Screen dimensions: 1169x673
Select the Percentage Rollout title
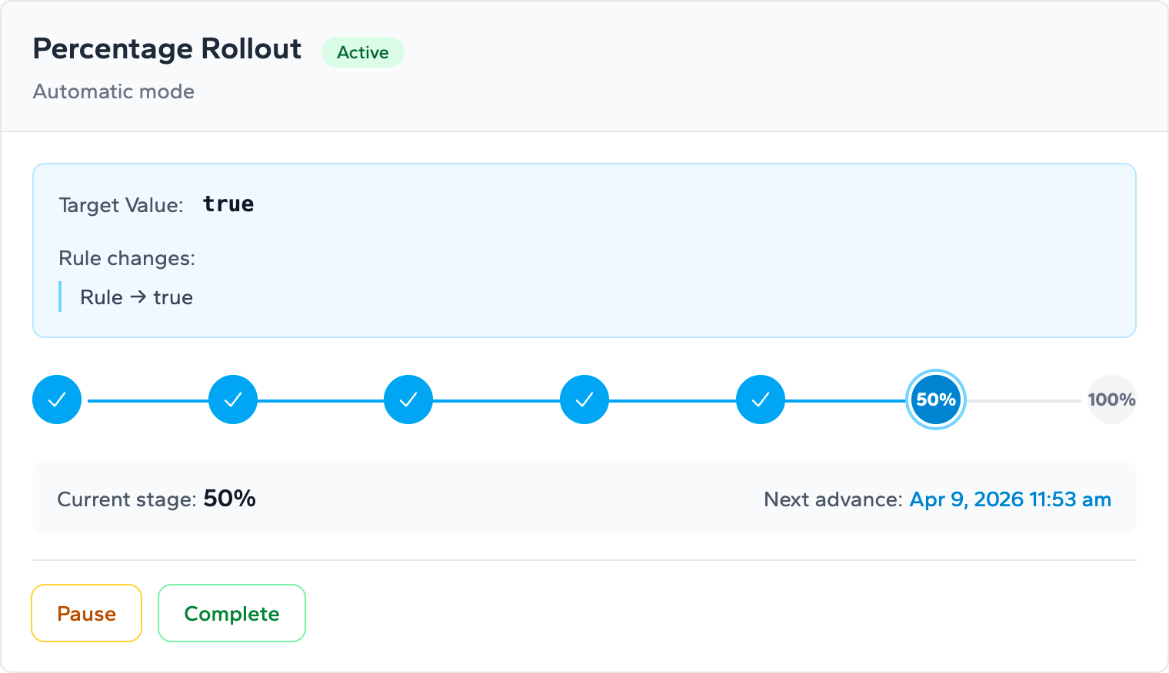(x=166, y=48)
